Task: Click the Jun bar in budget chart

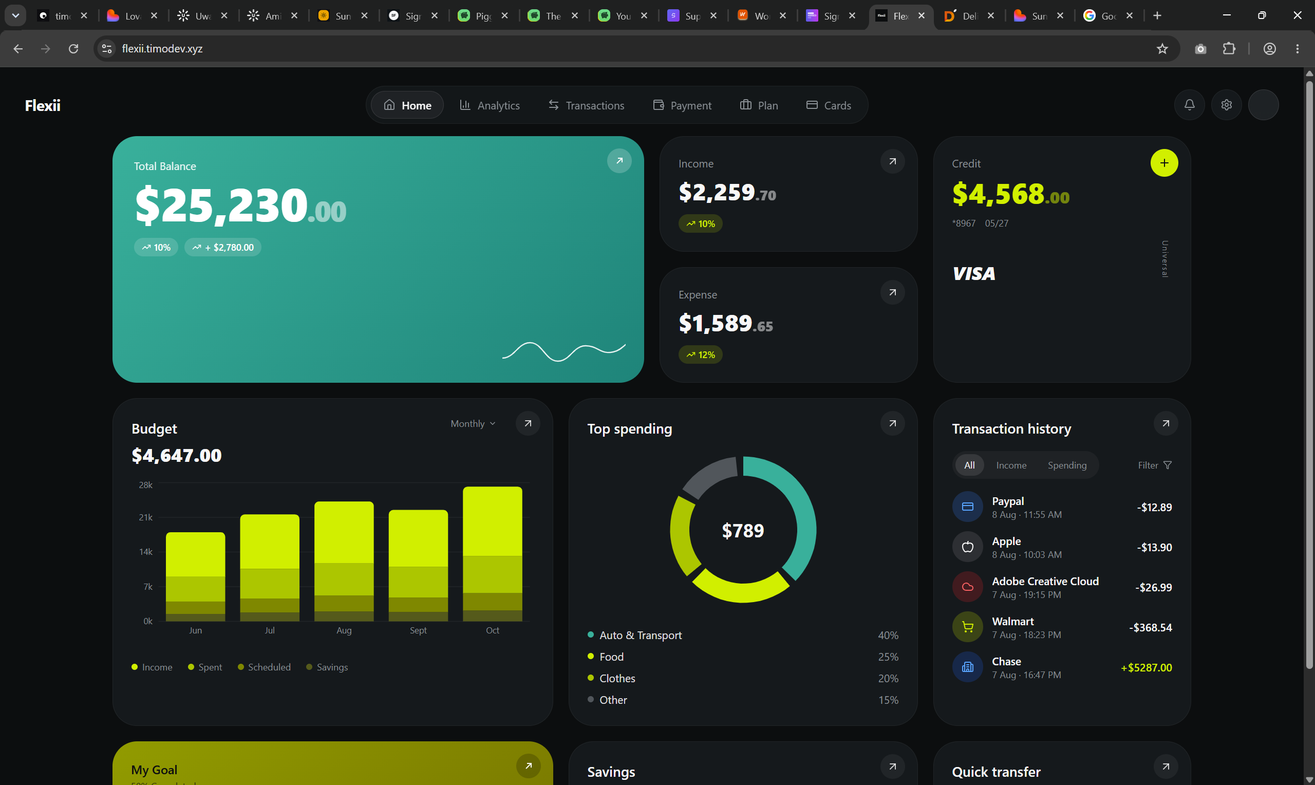Action: (x=196, y=576)
